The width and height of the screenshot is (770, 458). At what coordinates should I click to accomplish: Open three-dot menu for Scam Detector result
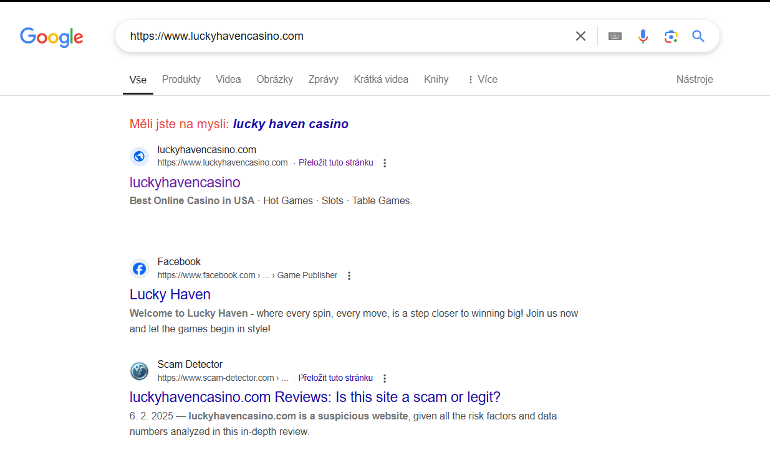pyautogui.click(x=385, y=378)
